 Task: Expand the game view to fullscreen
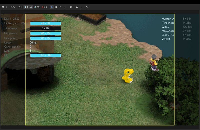[87, 7]
